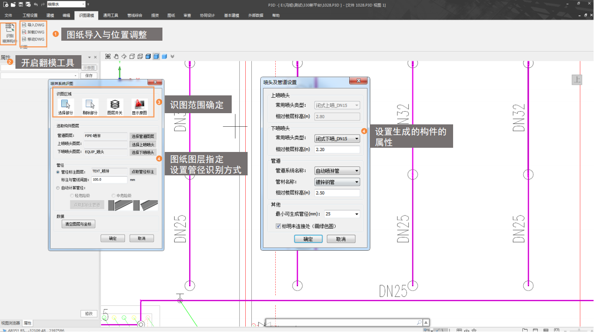594x332 pixels.
Task: Expand the view toolbar overflow chevron
Action: click(172, 57)
